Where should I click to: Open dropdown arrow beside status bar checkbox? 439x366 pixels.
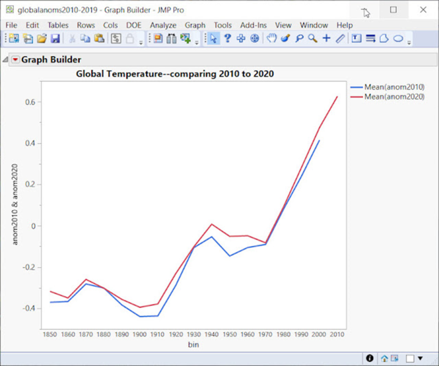click(x=420, y=359)
